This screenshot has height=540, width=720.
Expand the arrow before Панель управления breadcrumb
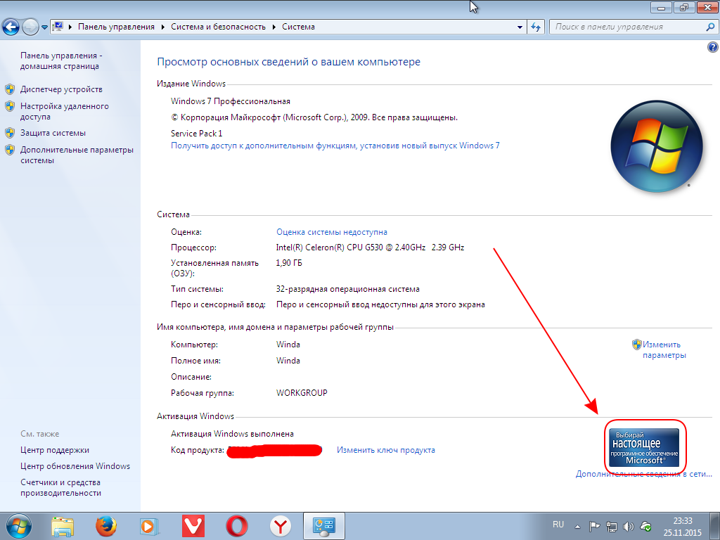point(70,27)
